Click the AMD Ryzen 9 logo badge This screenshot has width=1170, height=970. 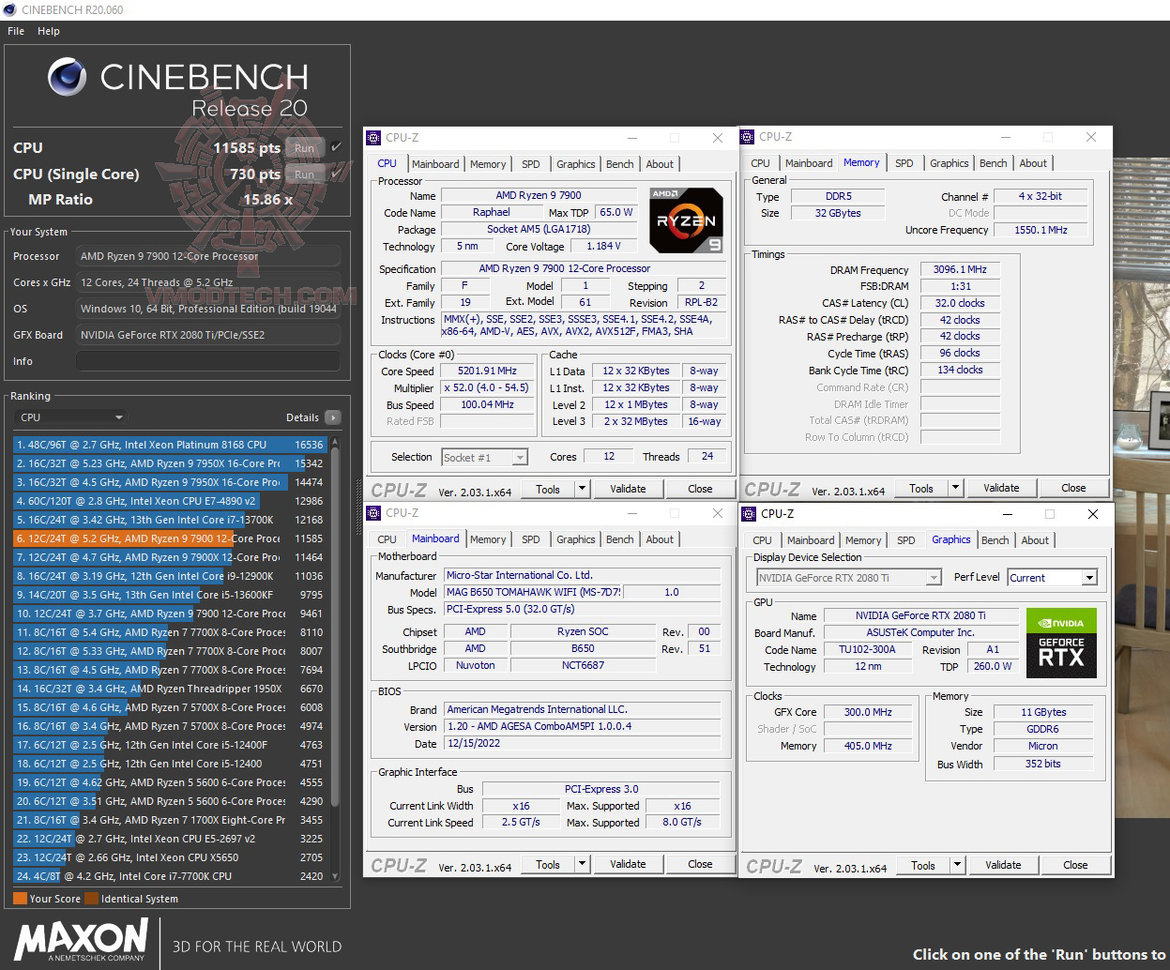(686, 220)
